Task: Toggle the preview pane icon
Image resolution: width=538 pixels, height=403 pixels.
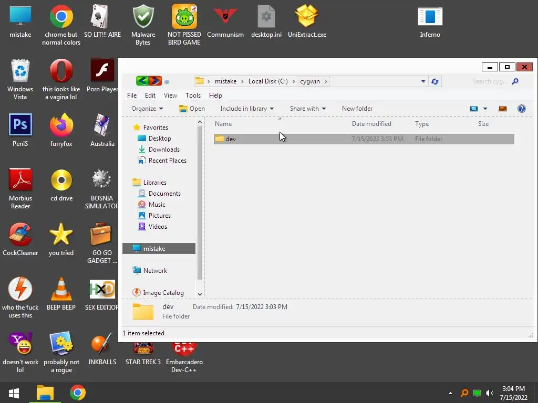Action: coord(503,109)
